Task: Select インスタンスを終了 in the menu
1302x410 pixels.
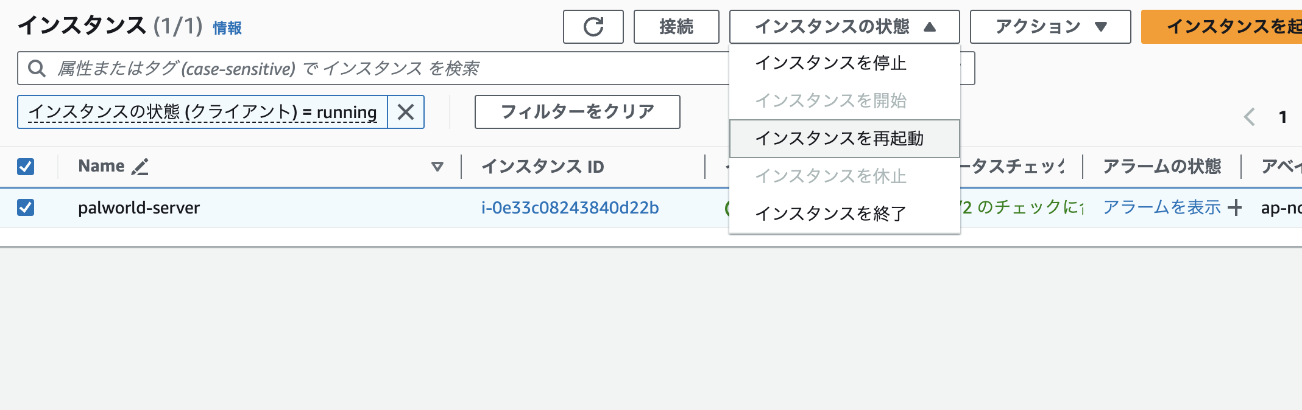Action: [x=830, y=214]
